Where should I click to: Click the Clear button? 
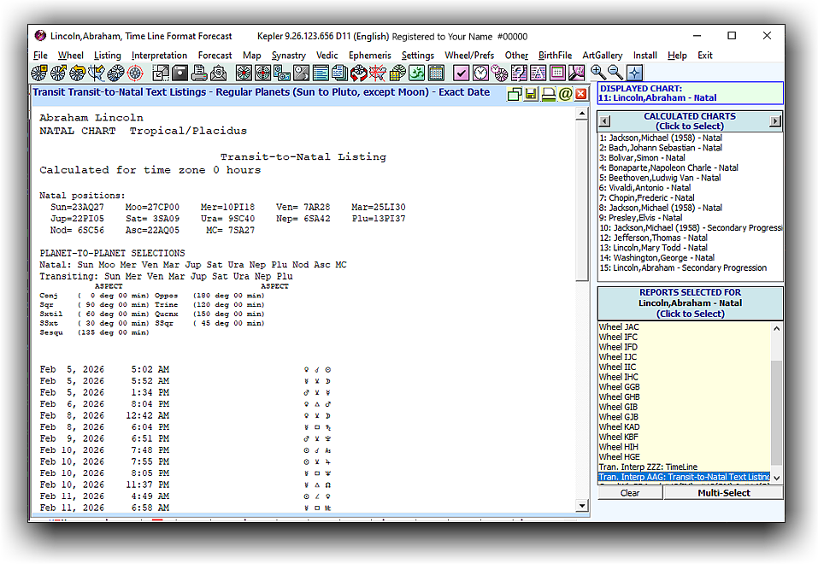tap(630, 493)
